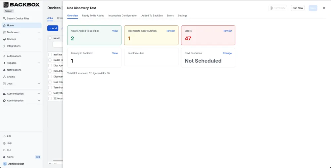The image size is (331, 168).
Task: Expand the Dashboard menu chevron
Action: (x=39, y=32)
